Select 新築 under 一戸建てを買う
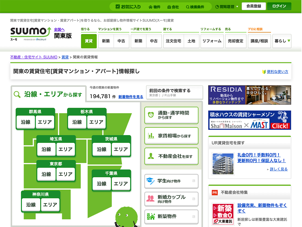The width and height of the screenshot is (302, 227). point(139,41)
